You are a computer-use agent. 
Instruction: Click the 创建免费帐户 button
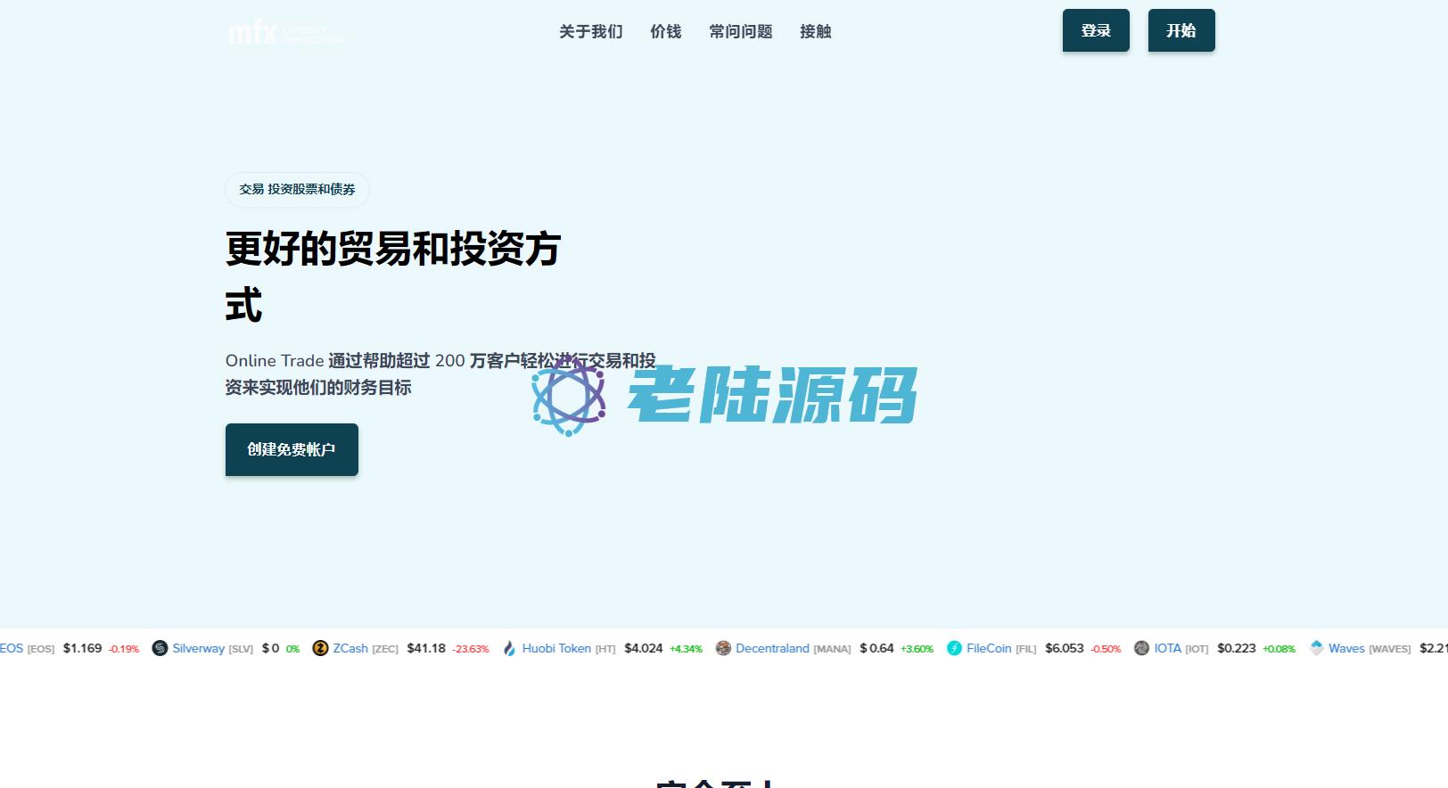tap(292, 449)
